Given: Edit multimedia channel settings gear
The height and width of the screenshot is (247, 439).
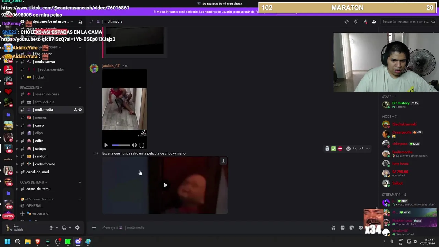Looking at the screenshot, I should [80, 110].
